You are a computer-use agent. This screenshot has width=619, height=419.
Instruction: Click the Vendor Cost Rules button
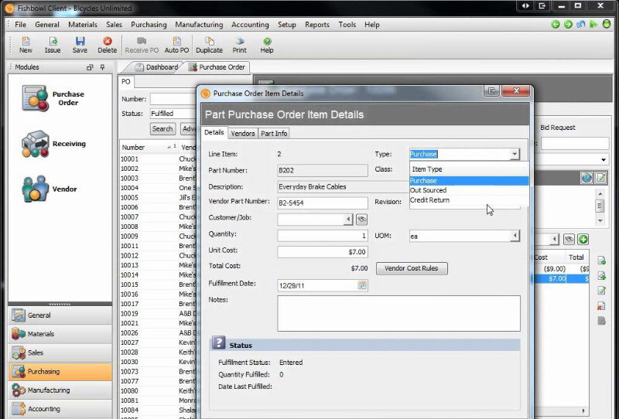tap(412, 268)
